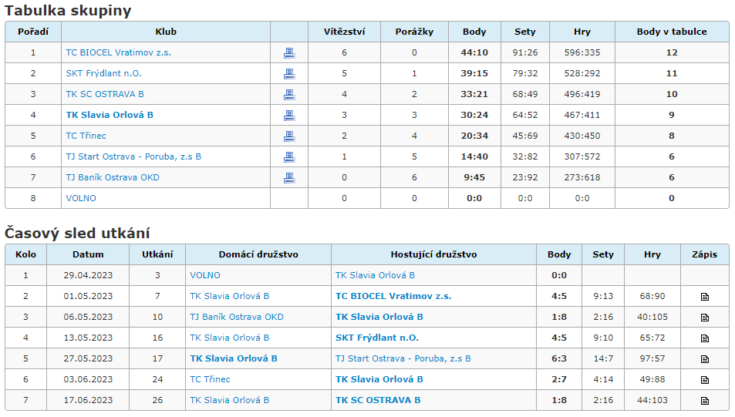Screen dimensions: 735x417
Task: Select score 2:7 in round 6
Action: tap(559, 379)
